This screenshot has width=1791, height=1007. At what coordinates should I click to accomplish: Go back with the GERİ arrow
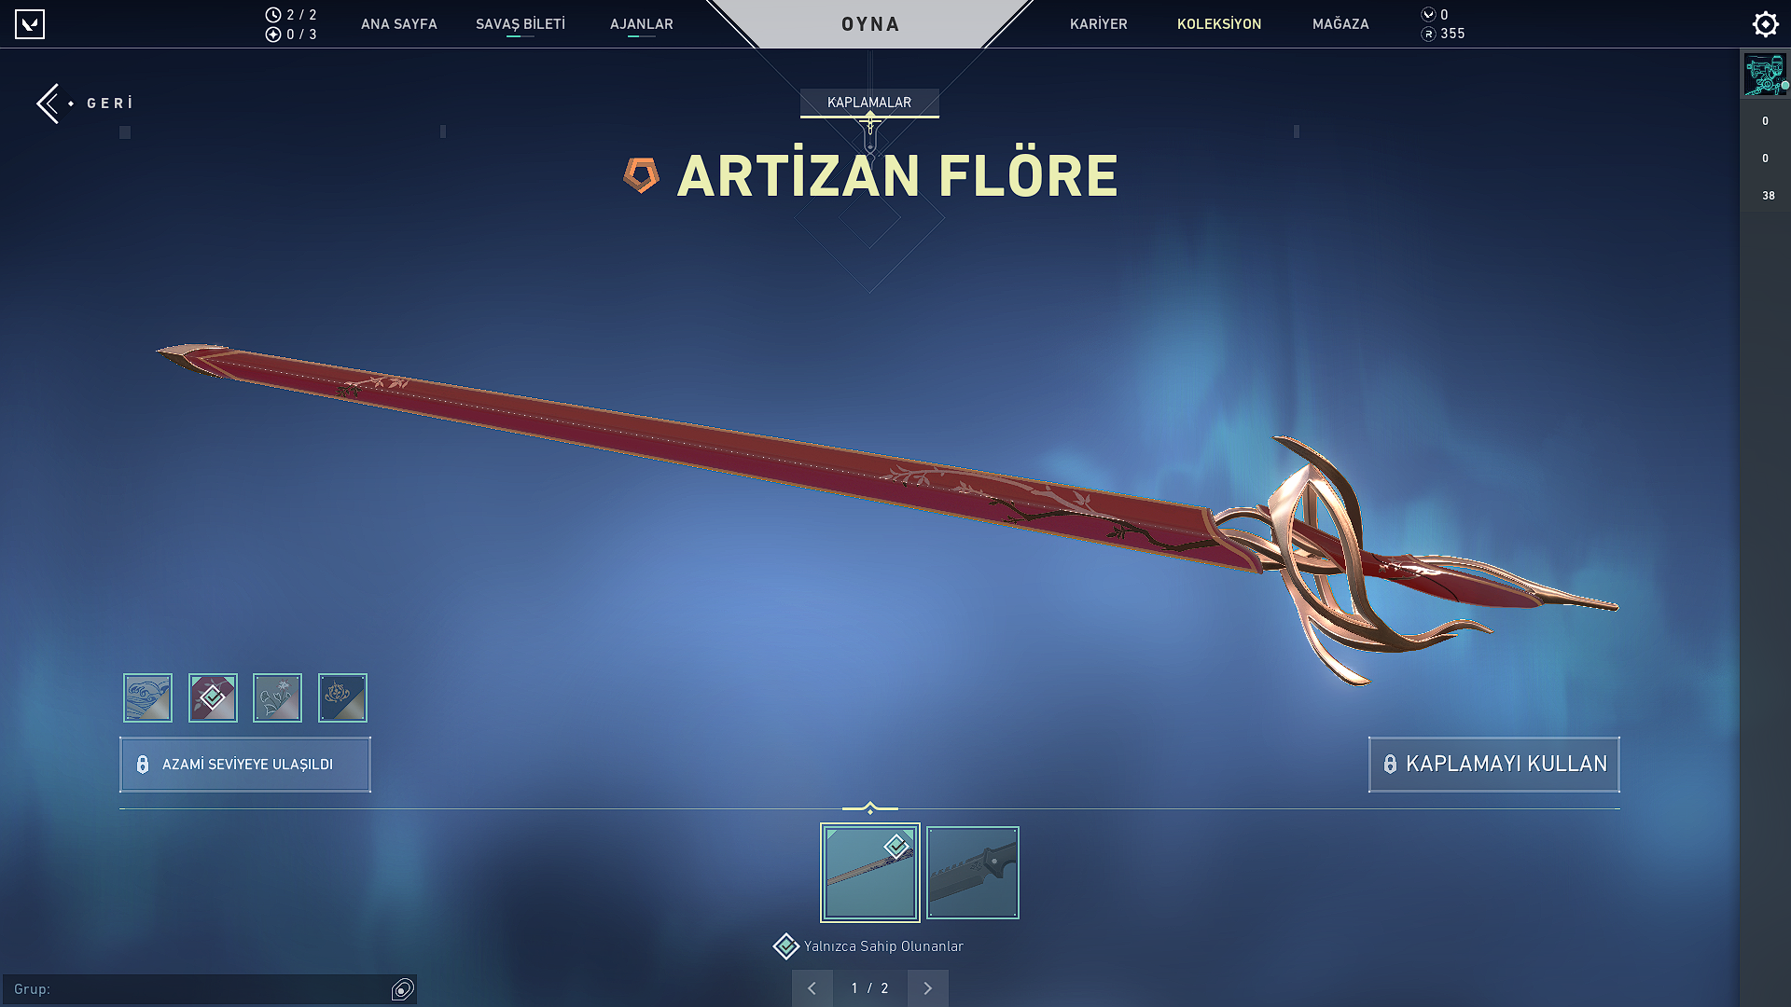coord(84,103)
